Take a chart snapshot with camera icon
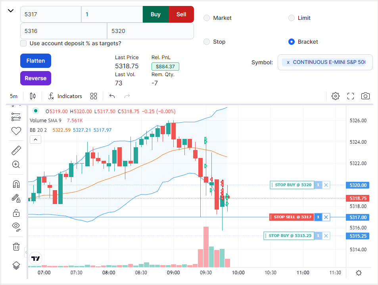Viewport: 378px width, 285px height. [365, 96]
